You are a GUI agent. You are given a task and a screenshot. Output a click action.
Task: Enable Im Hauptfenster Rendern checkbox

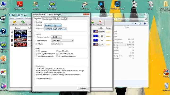click(x=57, y=56)
